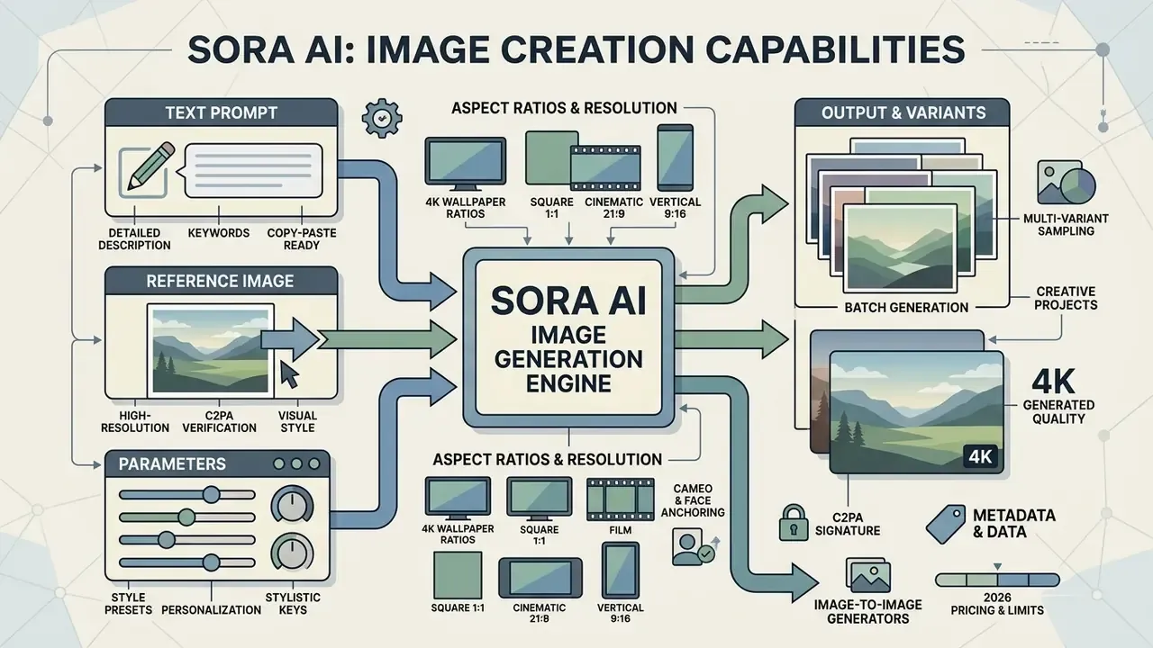Click the 'Copy-Paste Ready' label

[302, 238]
